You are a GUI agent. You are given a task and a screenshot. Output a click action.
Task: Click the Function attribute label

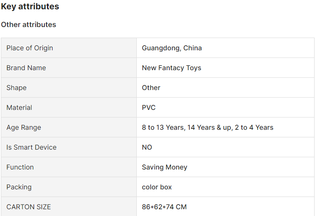(20, 167)
